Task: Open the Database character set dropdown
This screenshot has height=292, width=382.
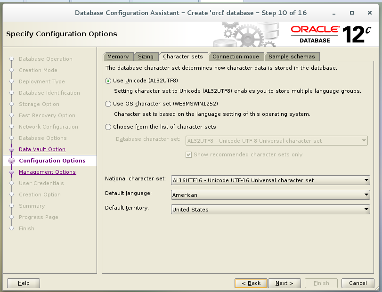Action: click(x=276, y=141)
